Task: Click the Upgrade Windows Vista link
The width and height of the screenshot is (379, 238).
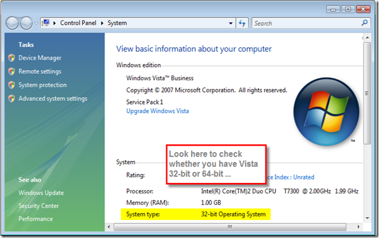Action: (x=158, y=111)
